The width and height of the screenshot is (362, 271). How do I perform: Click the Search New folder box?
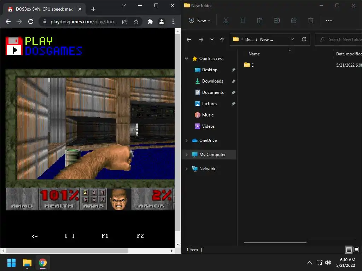point(338,40)
